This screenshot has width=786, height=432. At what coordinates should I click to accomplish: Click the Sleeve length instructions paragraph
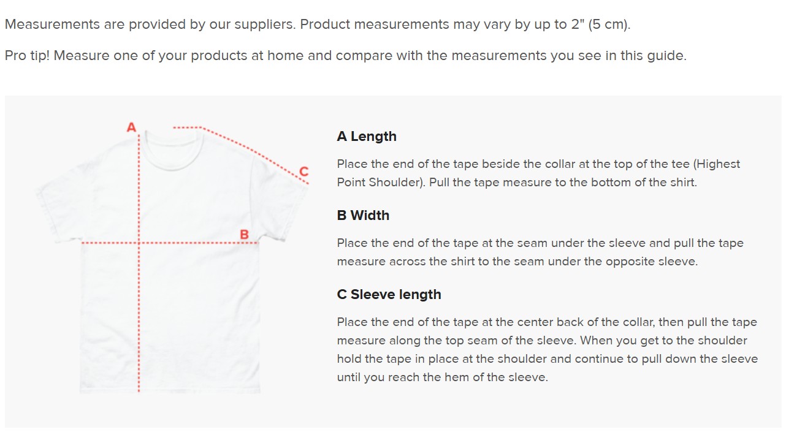[547, 350]
